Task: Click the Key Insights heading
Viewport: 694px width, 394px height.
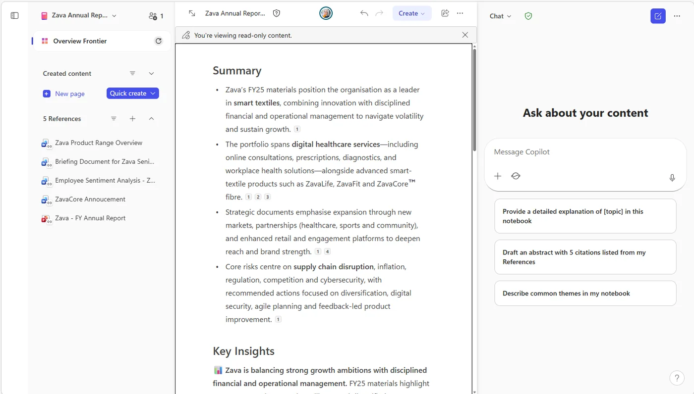Action: [243, 351]
